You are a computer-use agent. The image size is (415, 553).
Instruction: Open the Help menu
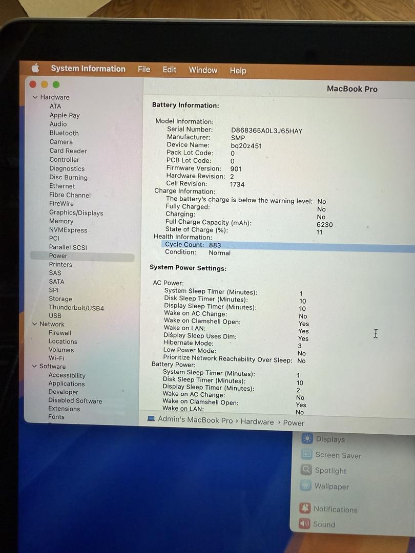[x=238, y=71]
